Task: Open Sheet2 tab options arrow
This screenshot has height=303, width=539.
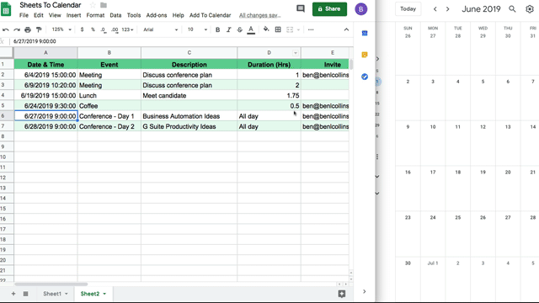Action: coord(104,294)
